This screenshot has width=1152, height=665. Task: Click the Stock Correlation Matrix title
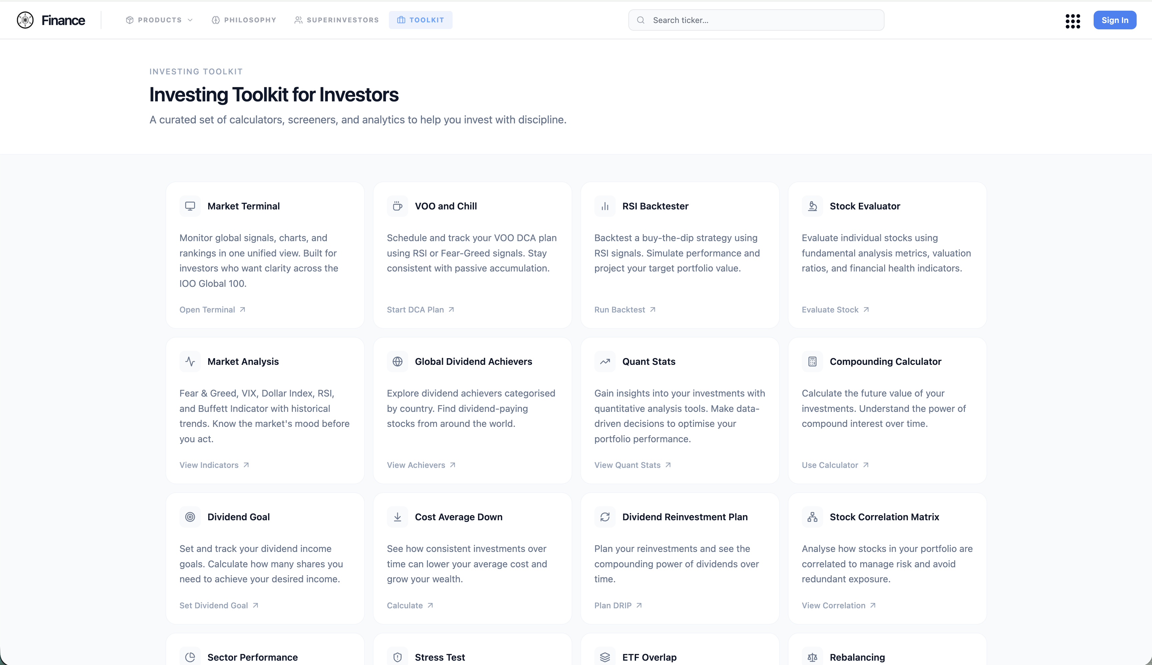point(884,517)
